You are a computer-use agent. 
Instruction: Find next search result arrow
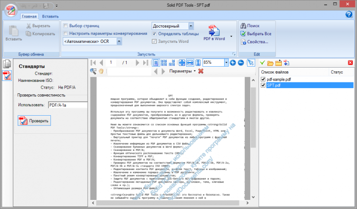[163, 71]
